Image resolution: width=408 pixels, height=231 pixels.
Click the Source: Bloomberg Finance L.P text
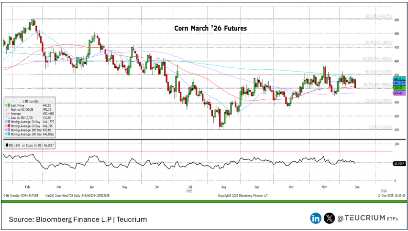tap(77, 219)
